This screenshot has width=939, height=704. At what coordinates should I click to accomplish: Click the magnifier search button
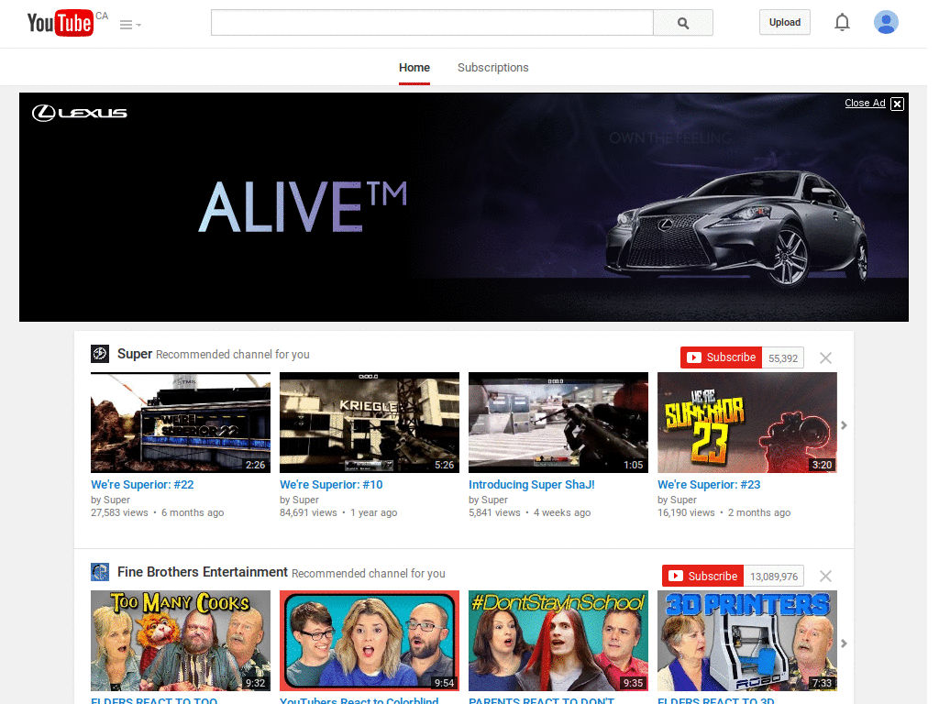[x=682, y=23]
